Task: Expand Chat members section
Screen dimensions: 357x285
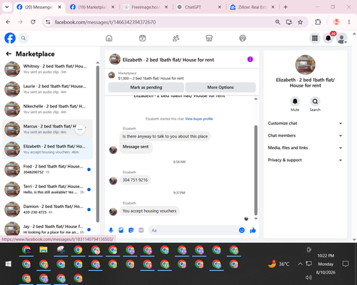Action: click(x=305, y=135)
